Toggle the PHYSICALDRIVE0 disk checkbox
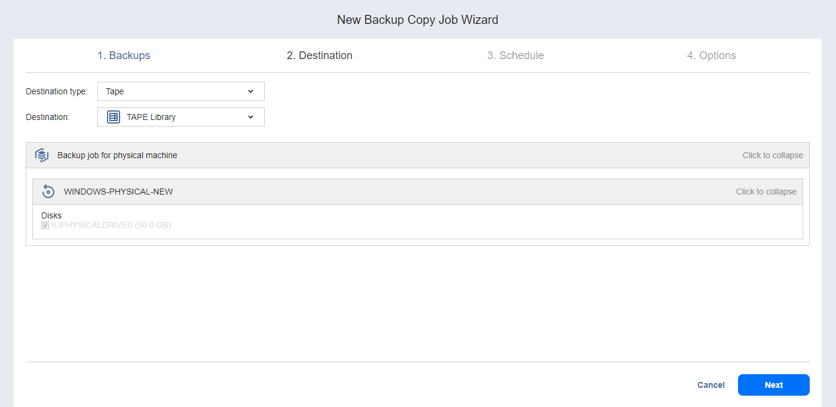Screen dimensions: 836x407 (x=45, y=226)
